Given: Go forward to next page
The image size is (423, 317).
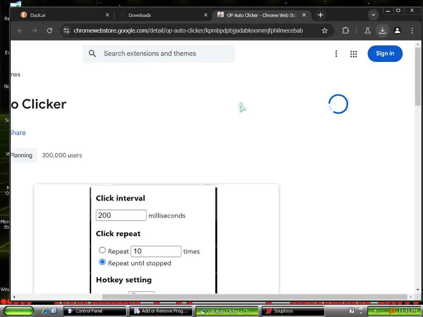Looking at the screenshot, I should coord(35,31).
